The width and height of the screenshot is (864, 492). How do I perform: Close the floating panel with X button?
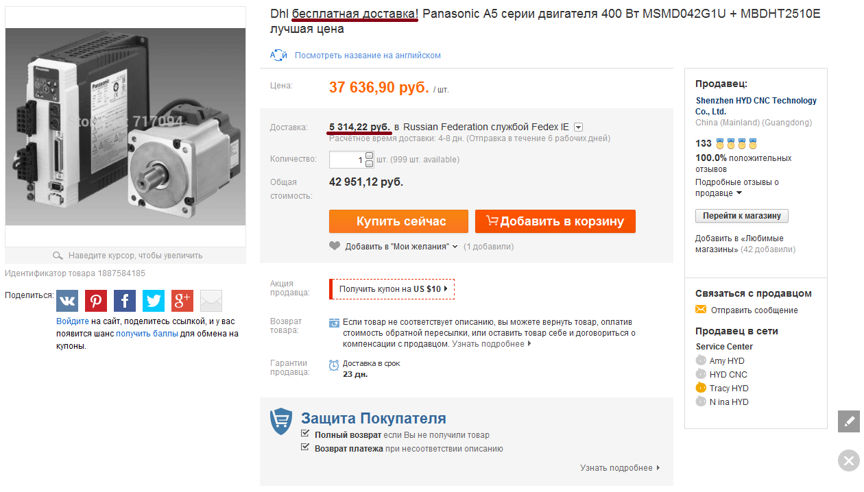coord(849,460)
